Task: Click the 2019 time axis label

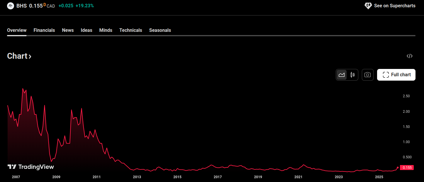Action: tap(258, 177)
